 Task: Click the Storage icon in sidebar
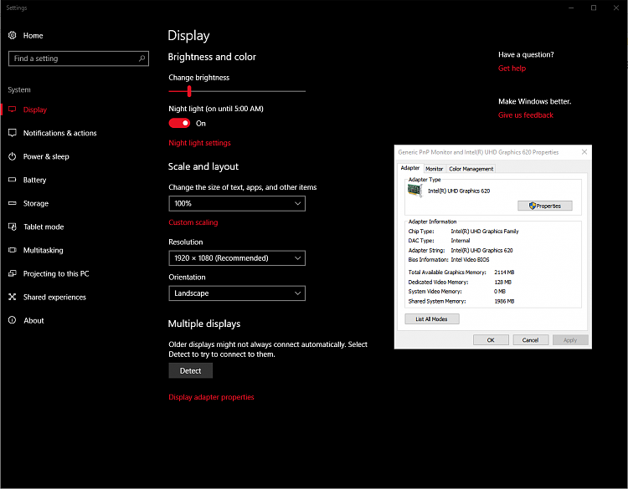tap(13, 203)
